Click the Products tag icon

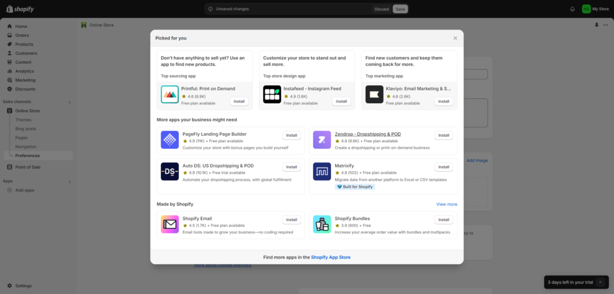click(x=10, y=44)
